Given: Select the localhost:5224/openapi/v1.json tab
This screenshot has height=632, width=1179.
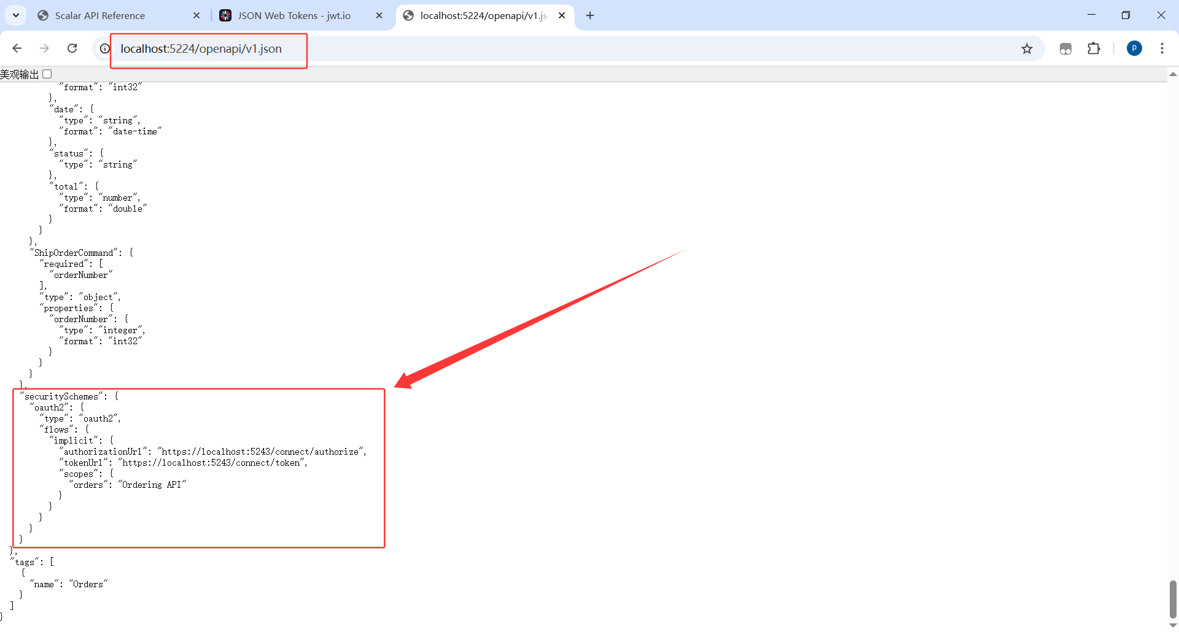Looking at the screenshot, I should tap(485, 15).
